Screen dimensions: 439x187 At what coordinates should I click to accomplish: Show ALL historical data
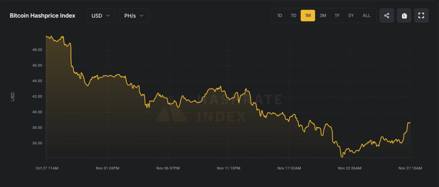[366, 16]
